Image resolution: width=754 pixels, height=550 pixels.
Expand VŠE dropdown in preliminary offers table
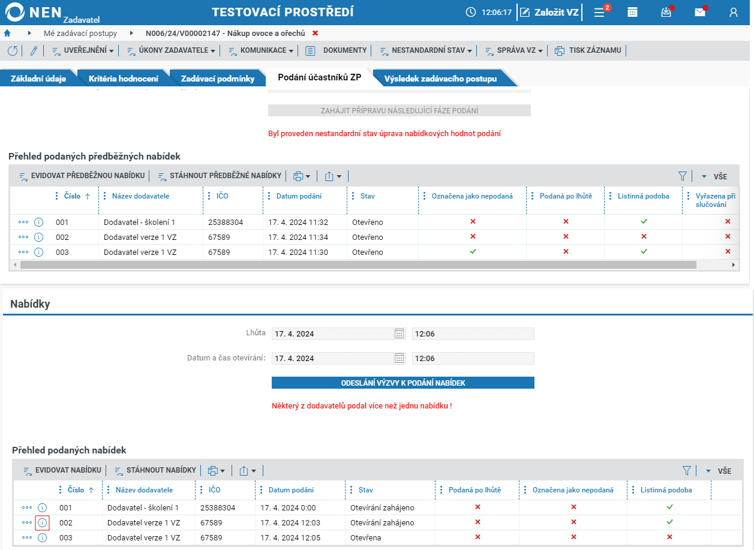click(x=714, y=177)
